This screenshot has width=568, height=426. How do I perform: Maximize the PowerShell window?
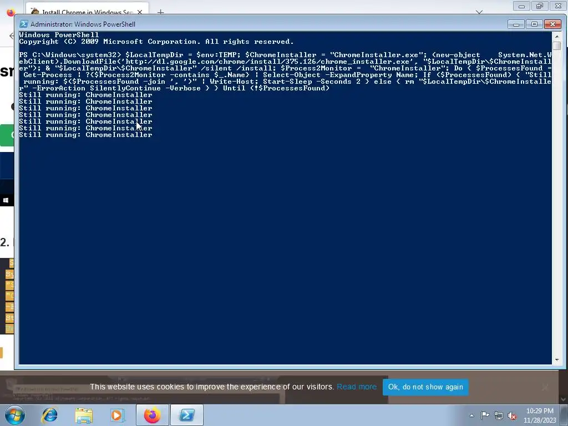coord(534,24)
